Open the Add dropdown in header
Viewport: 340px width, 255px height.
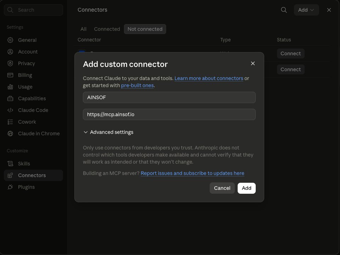tap(306, 10)
